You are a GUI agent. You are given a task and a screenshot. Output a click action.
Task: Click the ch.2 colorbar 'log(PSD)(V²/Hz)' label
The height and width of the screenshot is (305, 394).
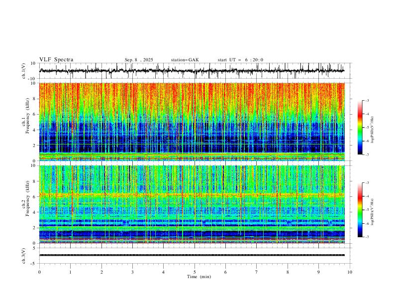point(373,212)
